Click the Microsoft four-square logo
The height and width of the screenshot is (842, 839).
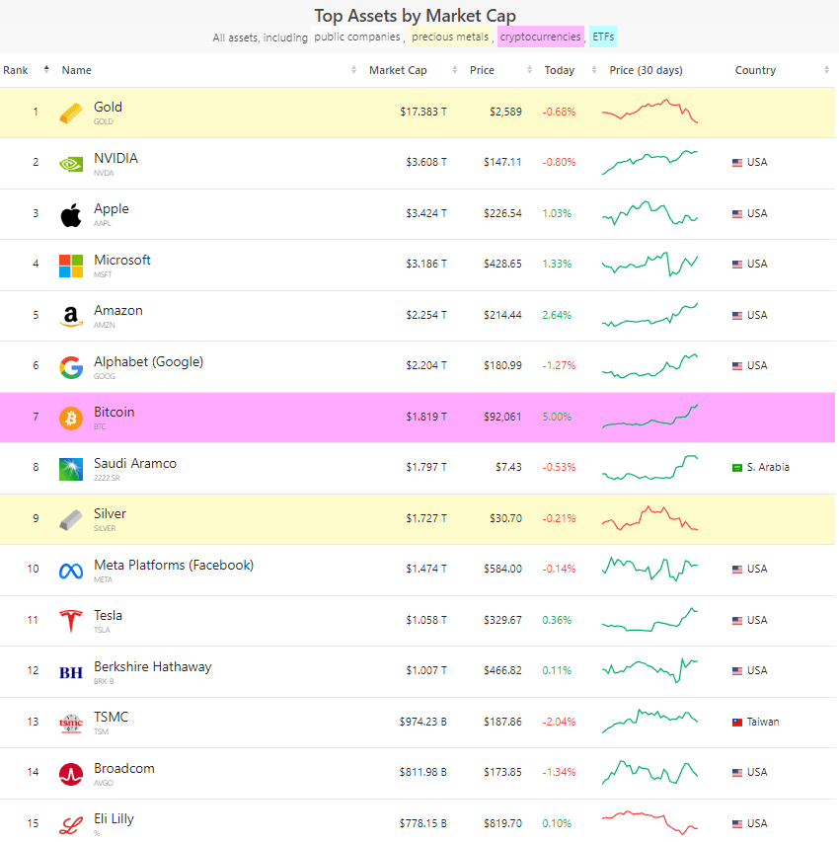click(x=71, y=266)
